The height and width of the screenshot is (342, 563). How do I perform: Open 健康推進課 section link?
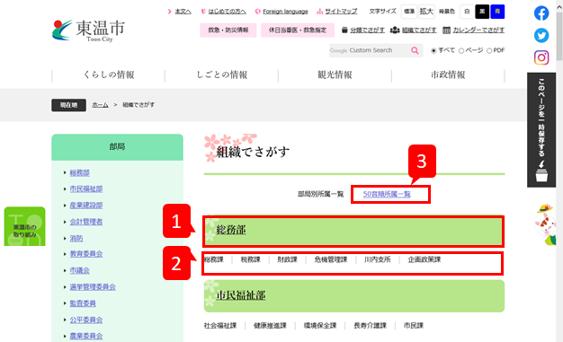click(270, 326)
